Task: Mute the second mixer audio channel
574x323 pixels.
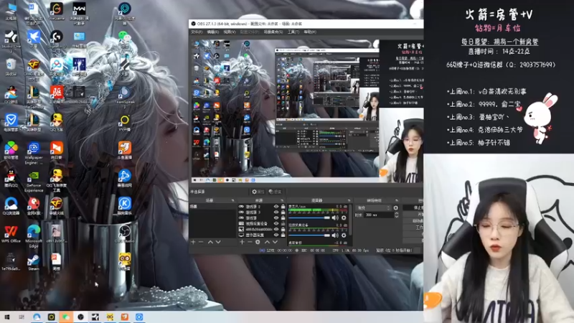Action: point(335,235)
